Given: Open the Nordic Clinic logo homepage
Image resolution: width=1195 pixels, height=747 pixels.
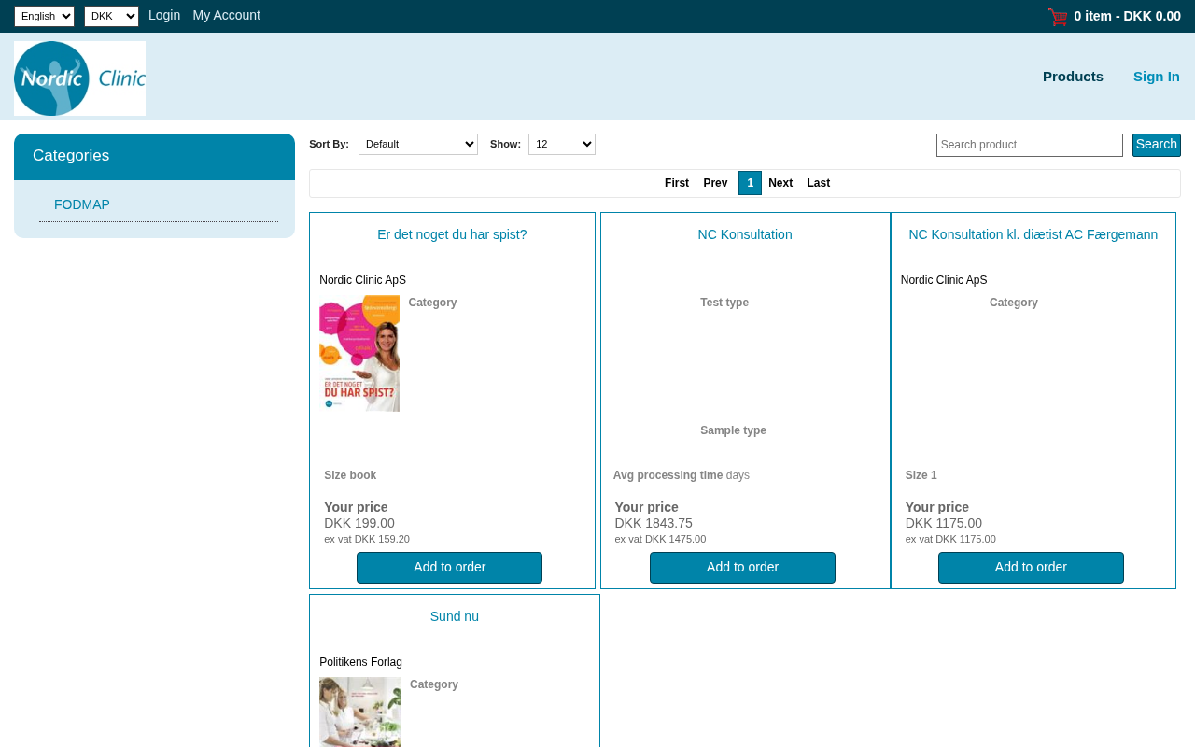Looking at the screenshot, I should (x=79, y=78).
